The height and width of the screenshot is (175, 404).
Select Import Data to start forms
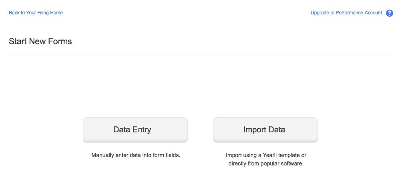point(265,130)
